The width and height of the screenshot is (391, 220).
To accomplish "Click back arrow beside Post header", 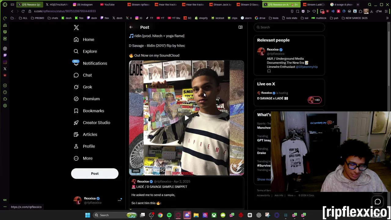I will click(131, 27).
